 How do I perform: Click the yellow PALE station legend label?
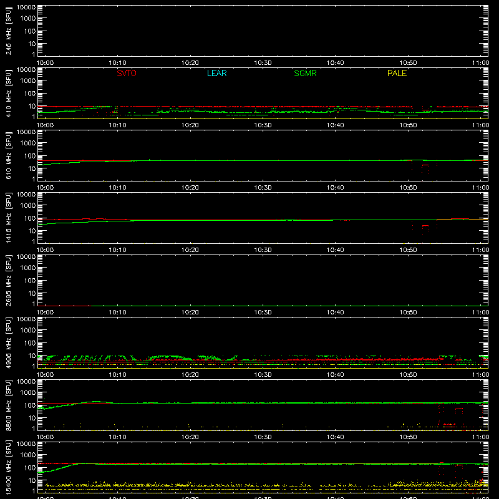(x=397, y=73)
